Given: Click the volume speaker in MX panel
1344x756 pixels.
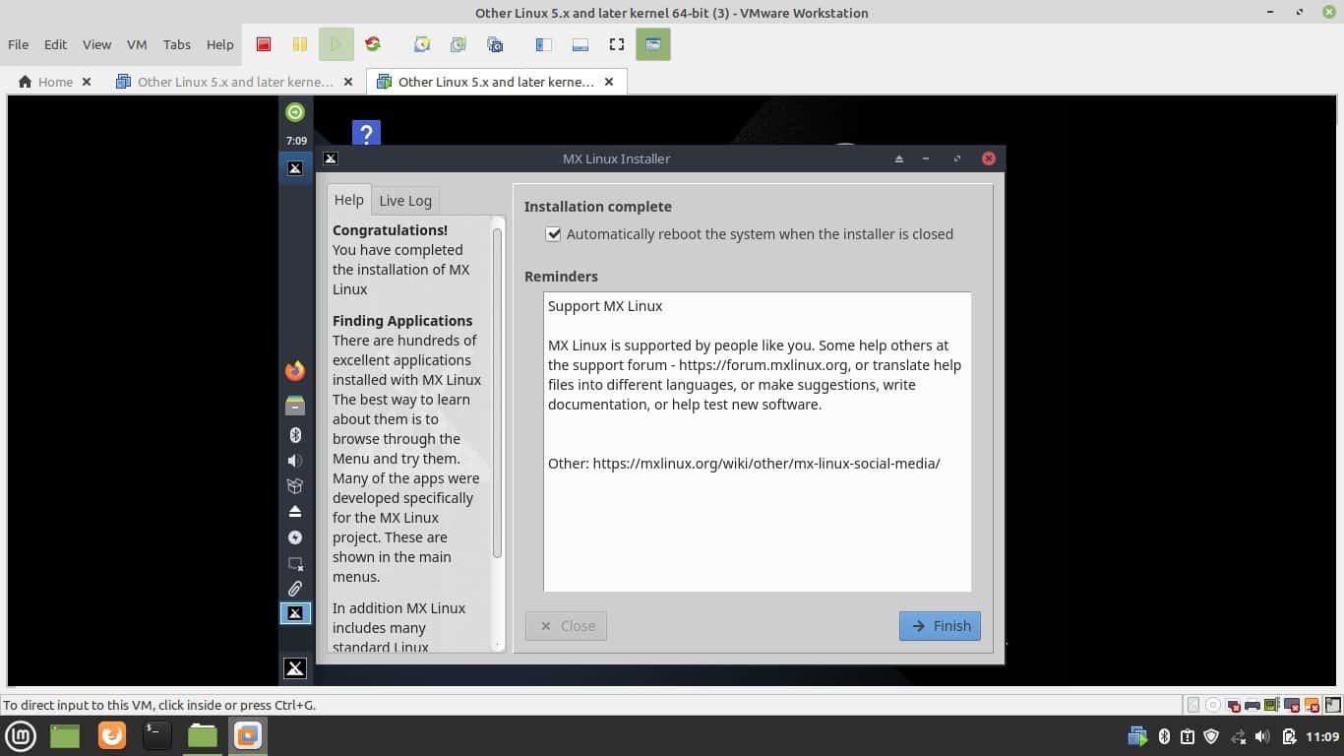Looking at the screenshot, I should pos(295,461).
